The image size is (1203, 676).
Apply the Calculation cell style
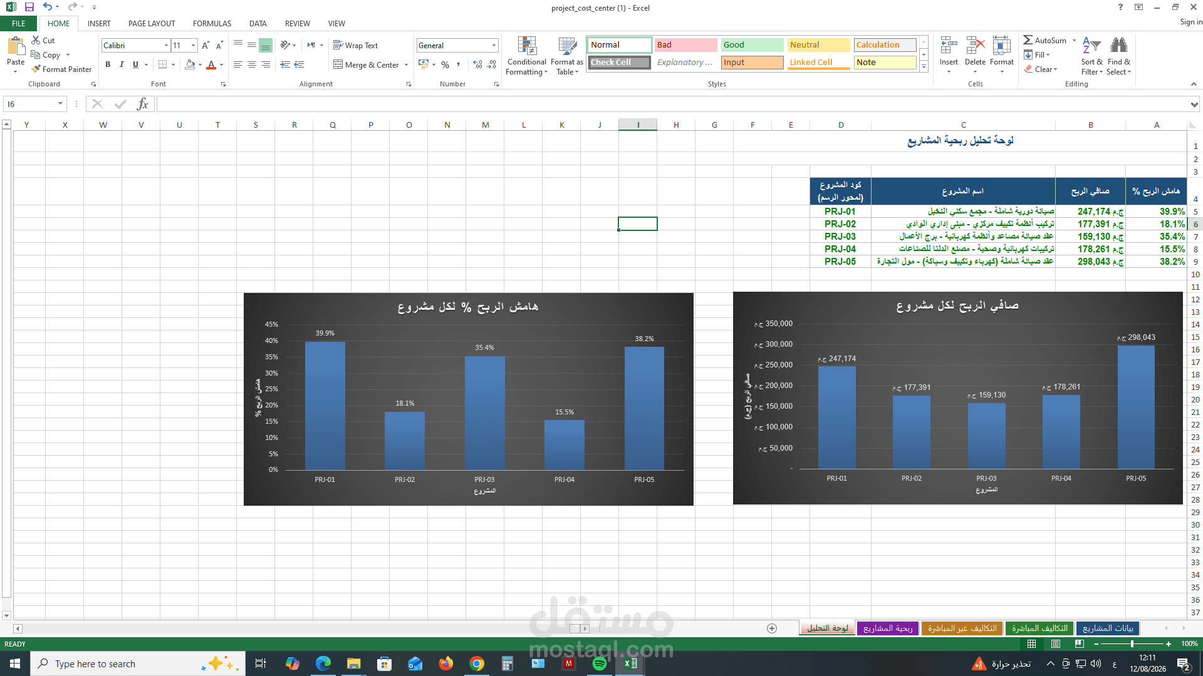point(885,44)
